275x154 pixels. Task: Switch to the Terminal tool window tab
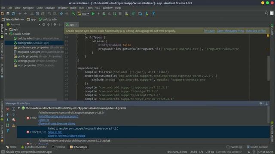[58, 147]
